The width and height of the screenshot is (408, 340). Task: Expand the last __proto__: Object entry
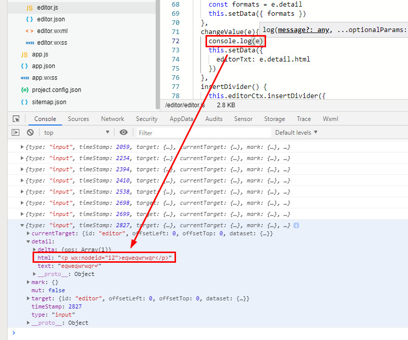28,323
